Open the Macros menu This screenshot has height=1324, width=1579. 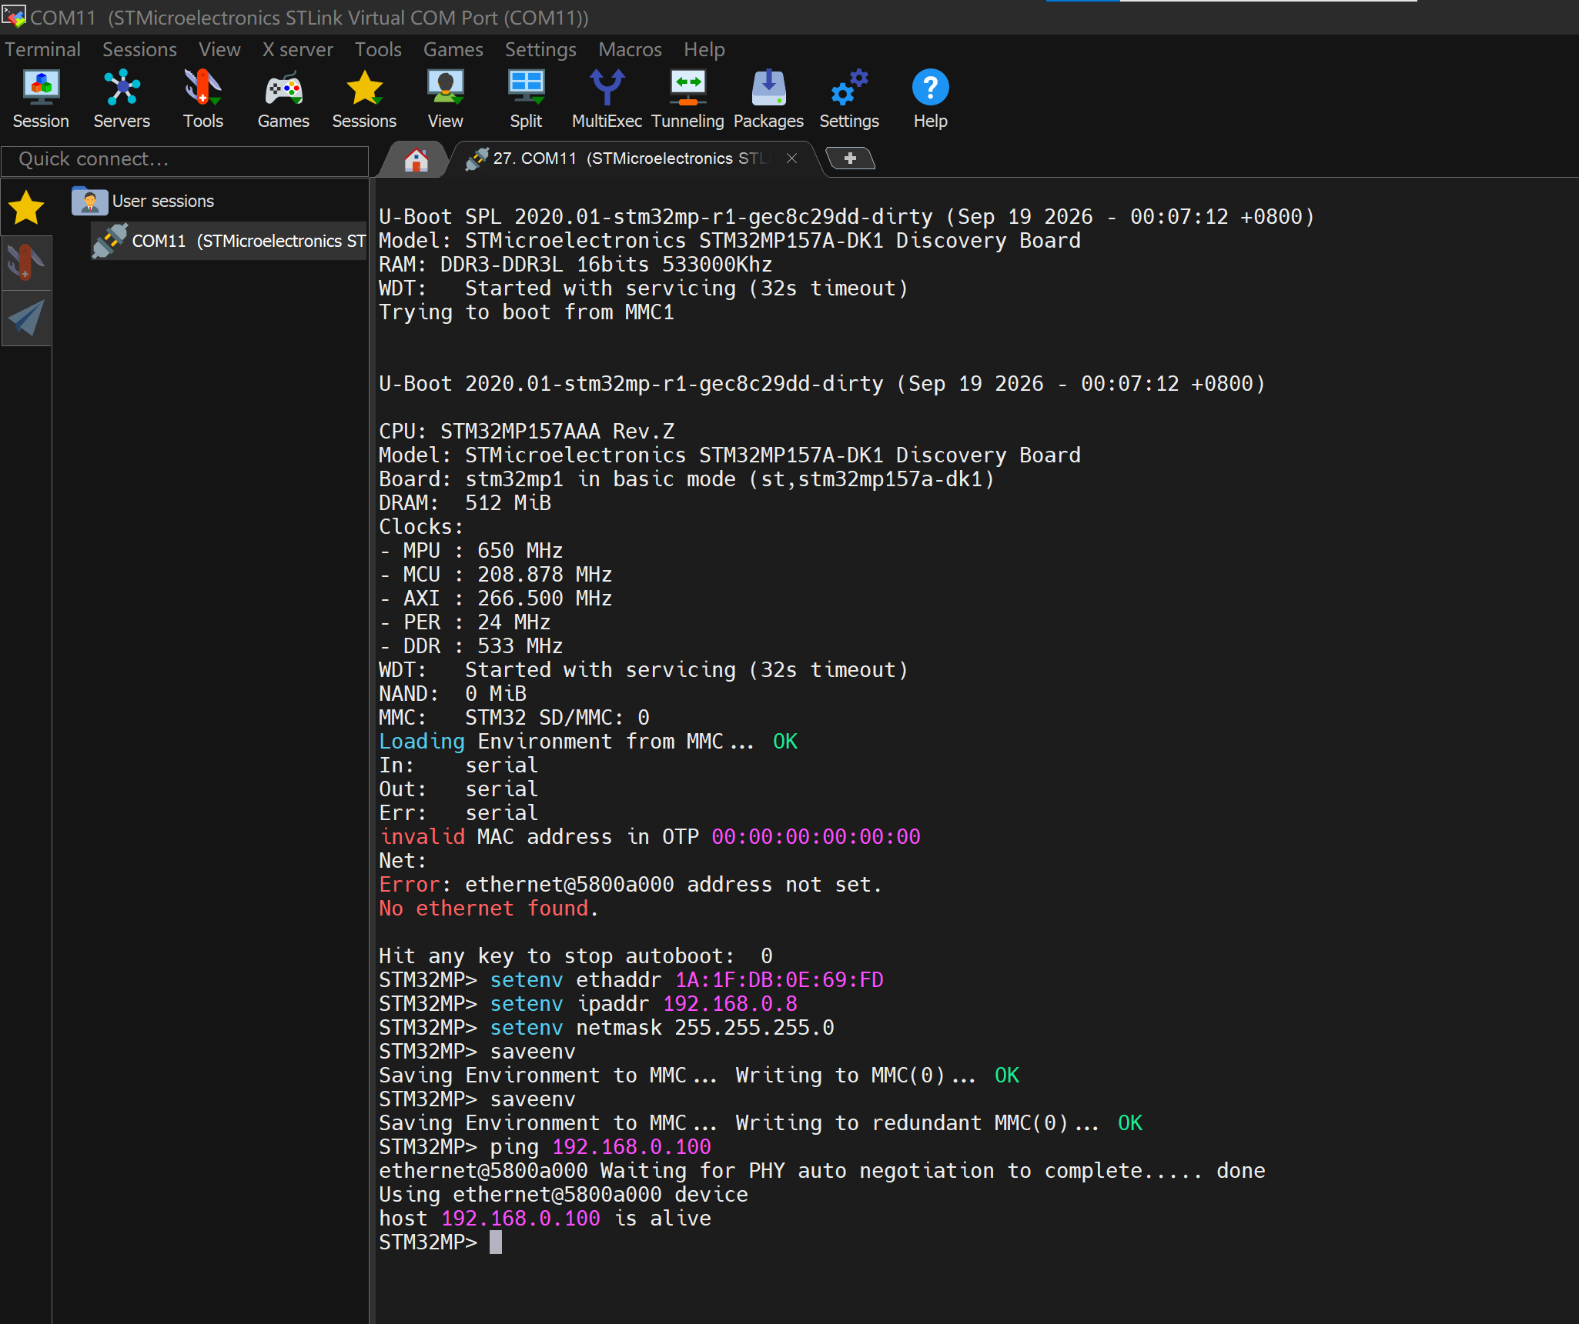click(x=630, y=49)
